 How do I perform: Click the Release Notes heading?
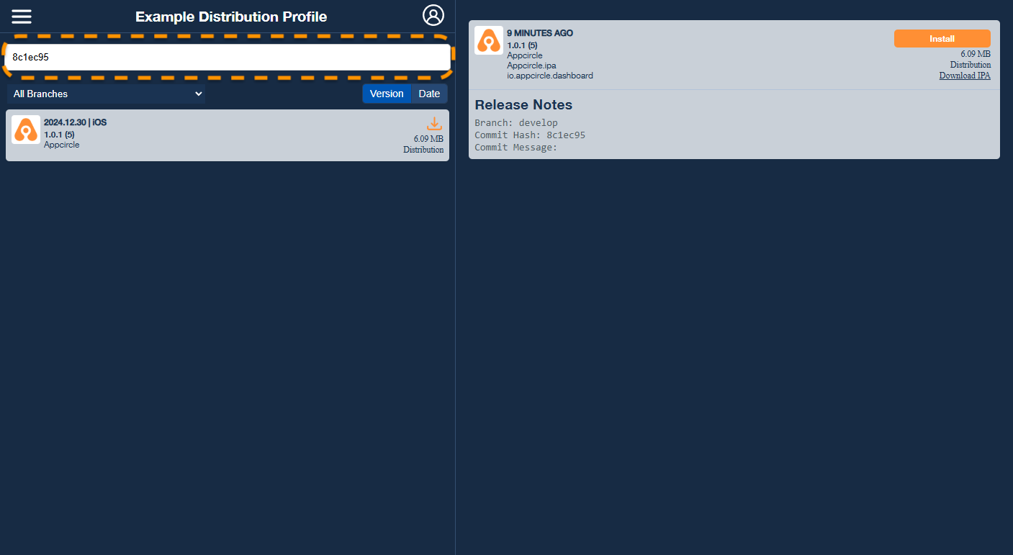523,105
